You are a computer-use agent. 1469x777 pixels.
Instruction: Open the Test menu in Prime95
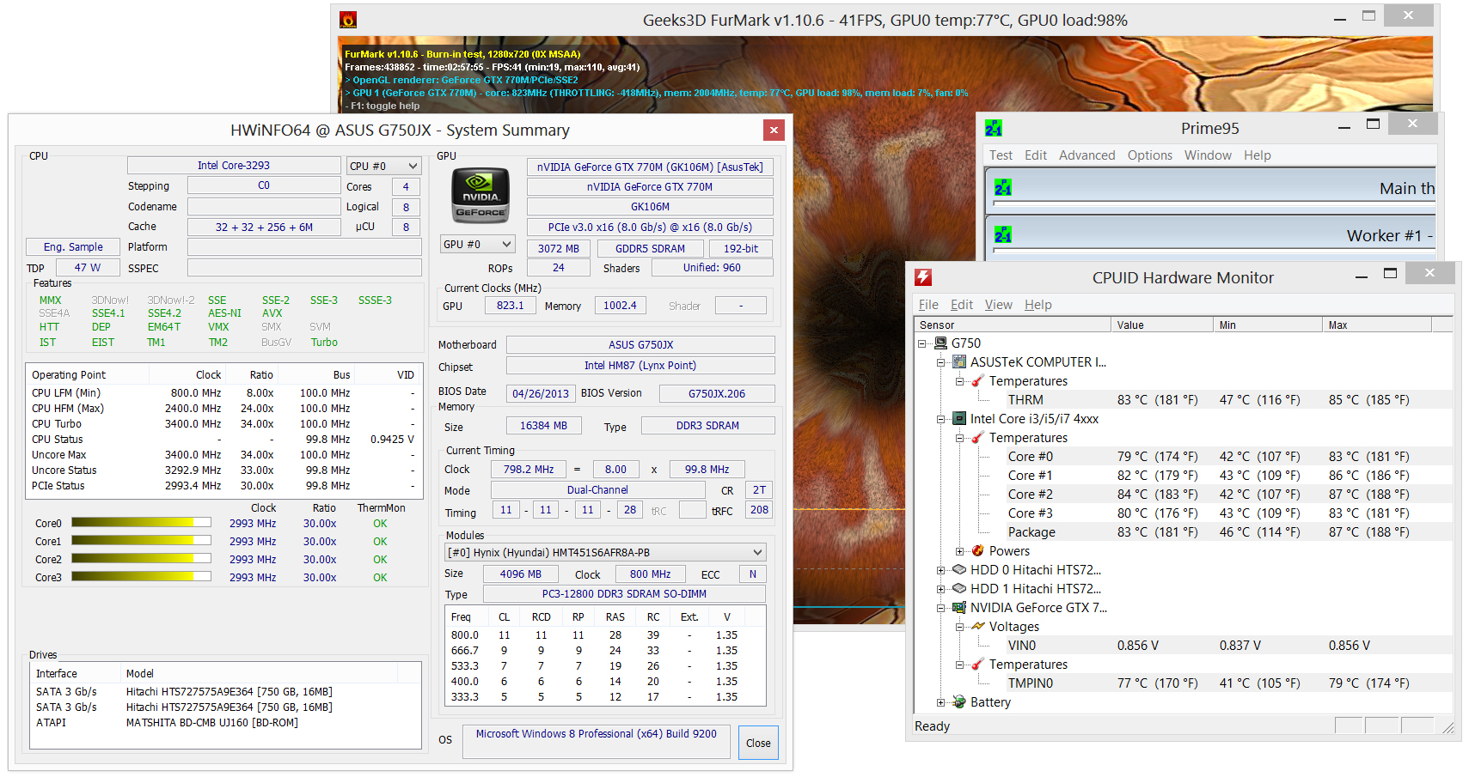(x=1001, y=155)
